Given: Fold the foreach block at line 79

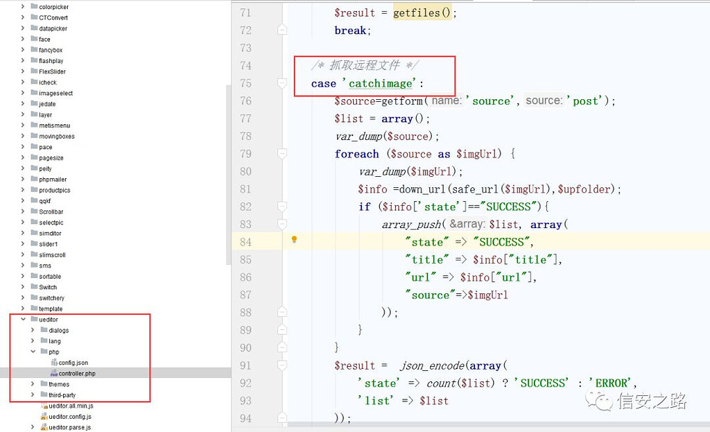Looking at the screenshot, I should click(x=282, y=154).
